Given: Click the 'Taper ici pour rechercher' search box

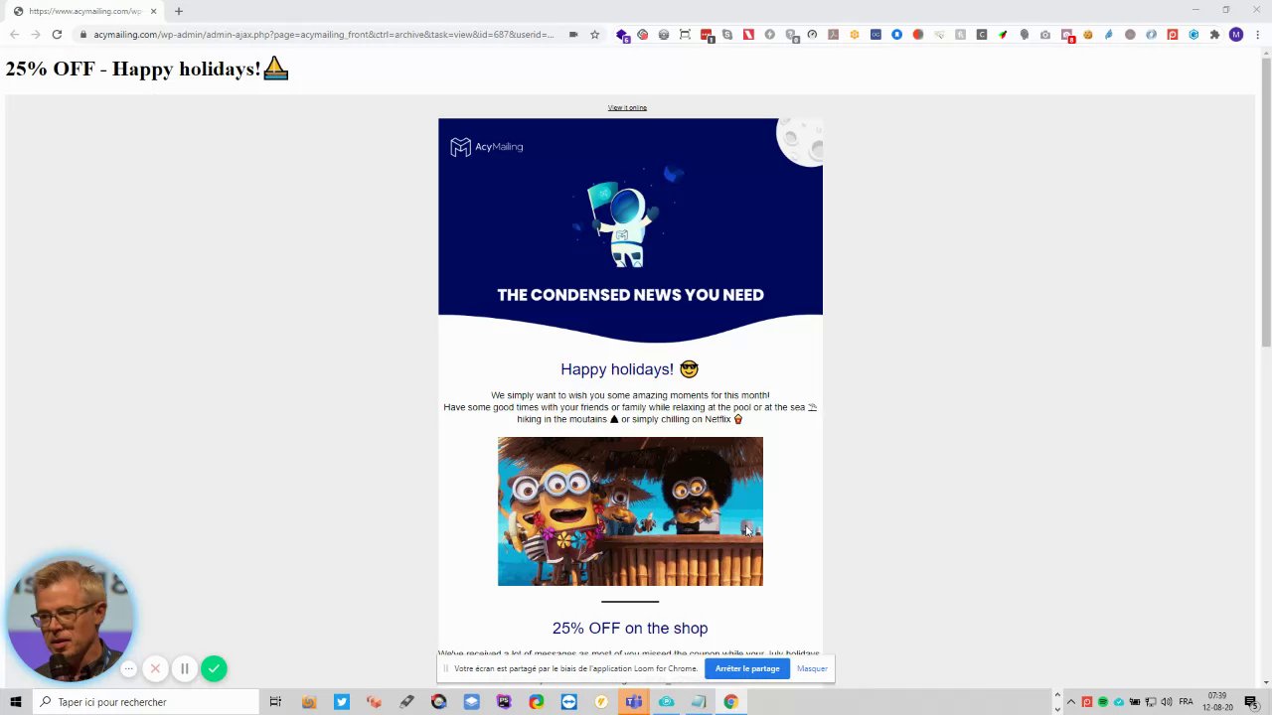Looking at the screenshot, I should tap(144, 702).
